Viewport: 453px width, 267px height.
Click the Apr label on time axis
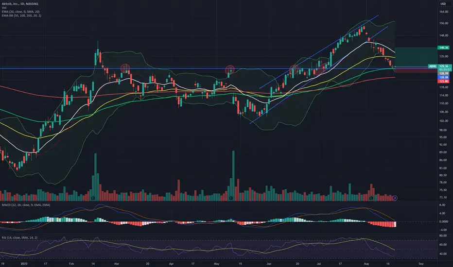pos(171,264)
